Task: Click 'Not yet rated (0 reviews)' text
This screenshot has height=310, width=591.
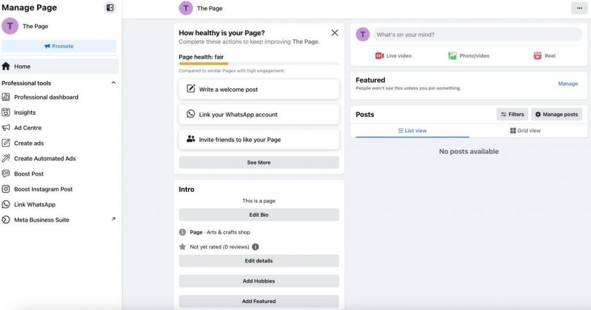Action: [219, 247]
